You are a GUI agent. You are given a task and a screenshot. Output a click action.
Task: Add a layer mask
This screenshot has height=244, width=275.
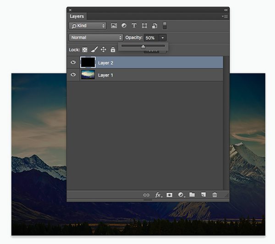tap(169, 195)
